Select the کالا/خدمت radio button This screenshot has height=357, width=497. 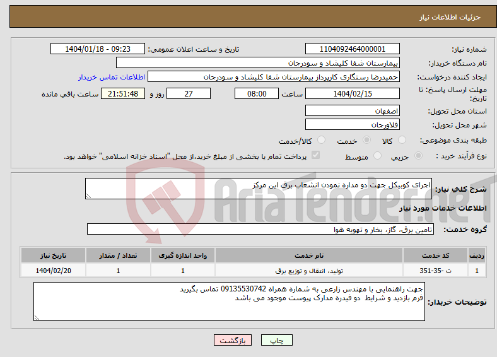point(322,140)
